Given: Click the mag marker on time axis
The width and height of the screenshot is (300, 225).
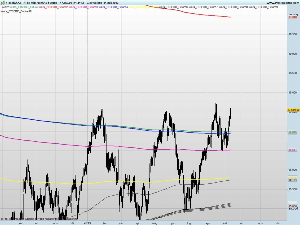Looking at the screenshot, I should coord(155,223).
